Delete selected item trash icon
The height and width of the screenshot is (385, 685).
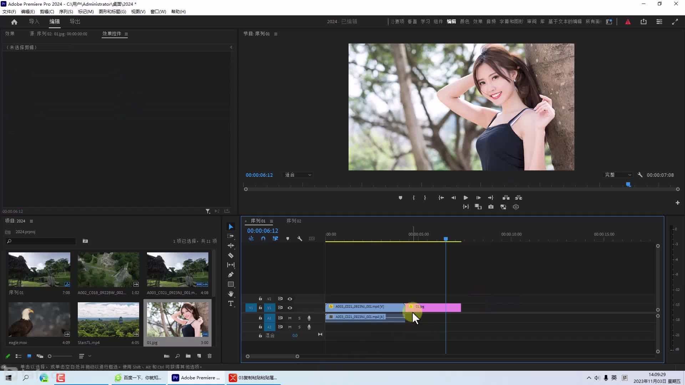click(x=209, y=356)
